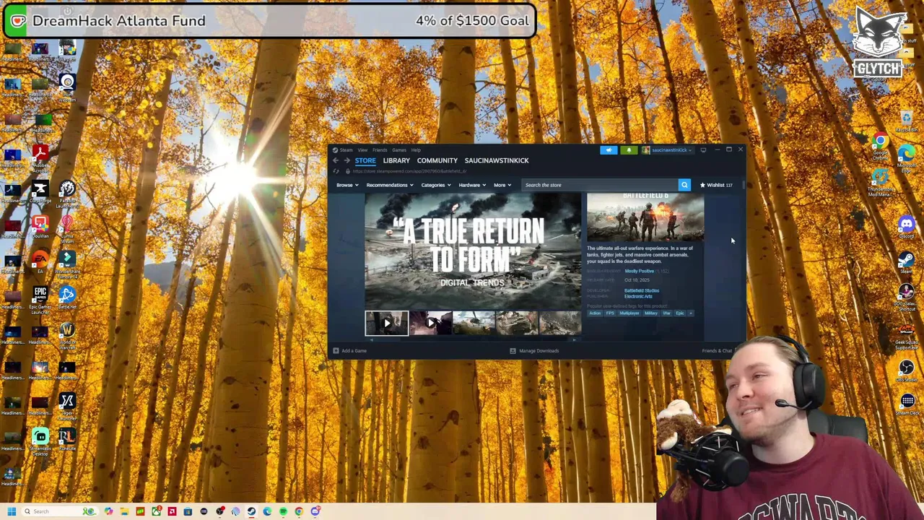
Task: Open Discord desktop shortcut
Action: pyautogui.click(x=907, y=224)
